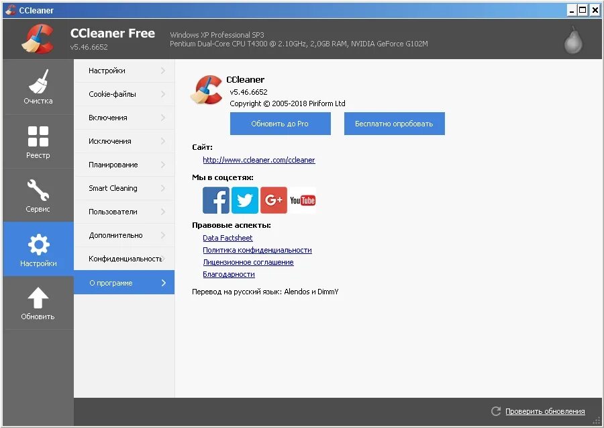Screen dimensions: 604x428
Task: Click the chevron next to Включения
Action: click(x=163, y=118)
